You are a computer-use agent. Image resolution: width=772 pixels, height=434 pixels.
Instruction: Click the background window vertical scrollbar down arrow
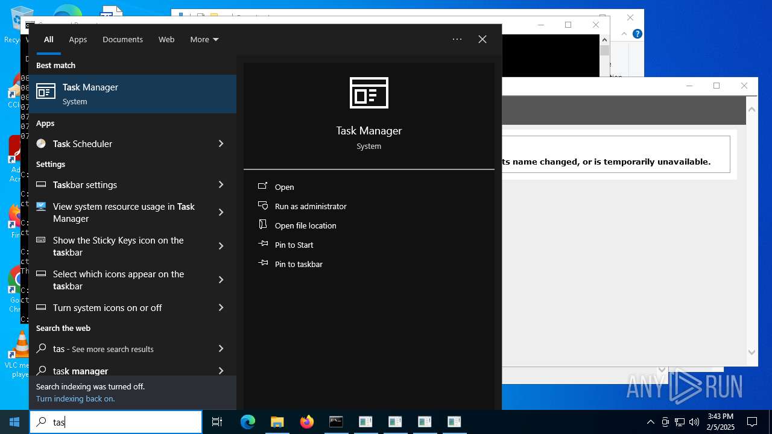(751, 352)
